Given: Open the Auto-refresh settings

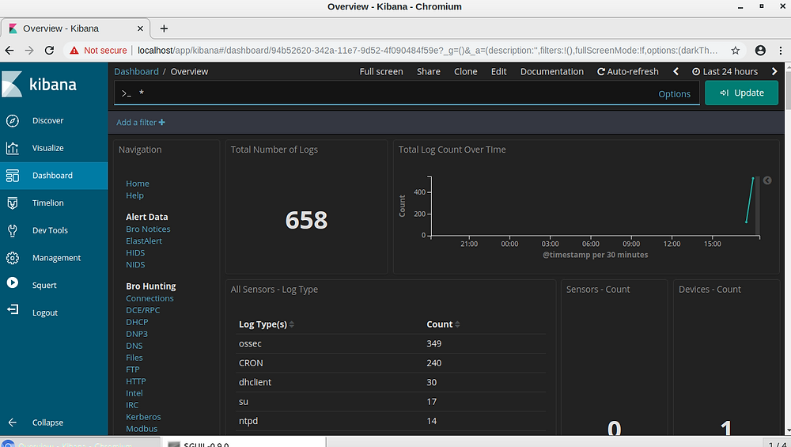Looking at the screenshot, I should 628,72.
